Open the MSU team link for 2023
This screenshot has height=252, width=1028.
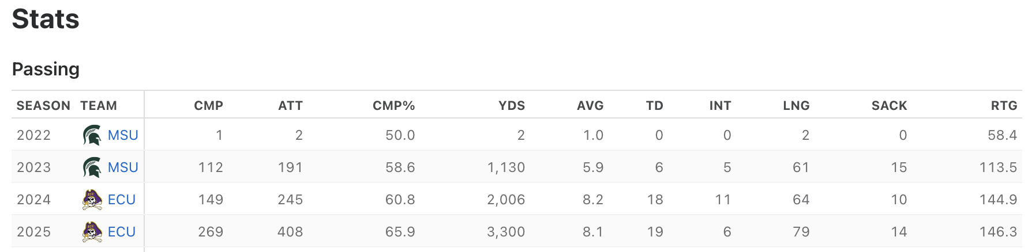123,167
